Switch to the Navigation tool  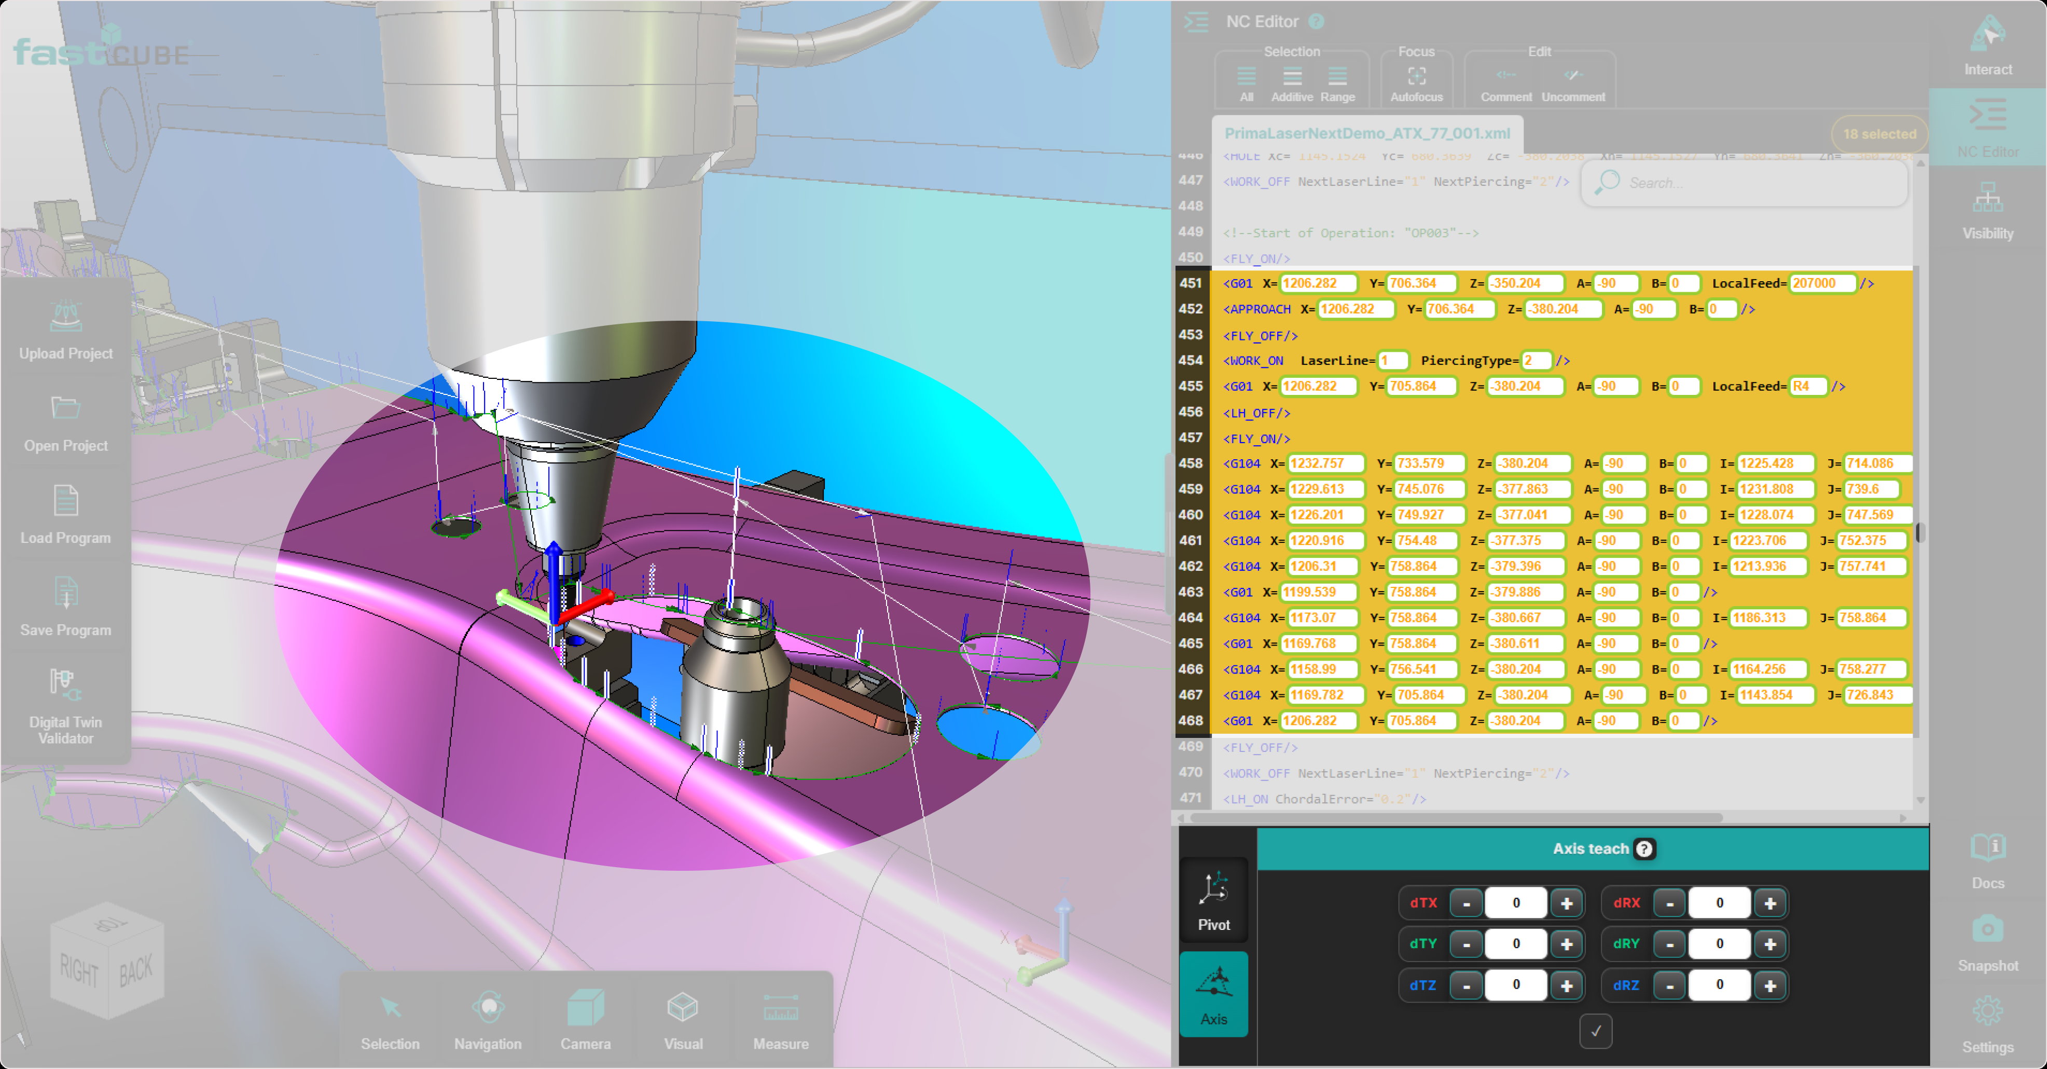488,1021
